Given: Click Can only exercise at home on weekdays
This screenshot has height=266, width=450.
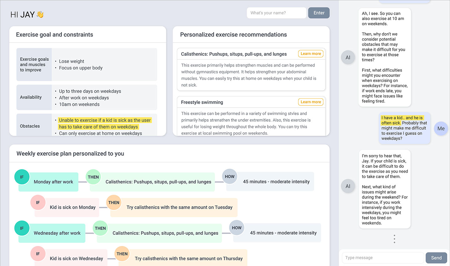Looking at the screenshot, I should pyautogui.click(x=100, y=133).
